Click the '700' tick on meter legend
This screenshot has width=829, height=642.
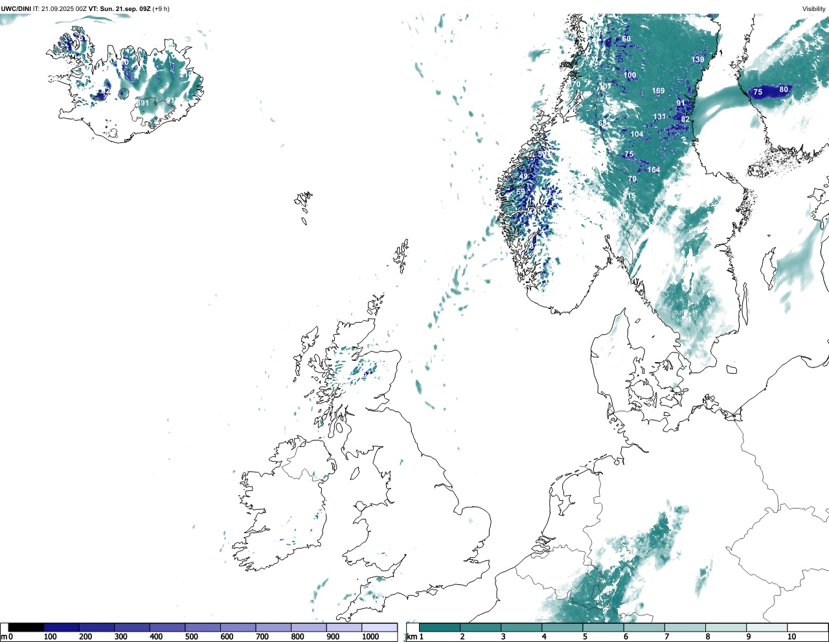[x=262, y=637]
